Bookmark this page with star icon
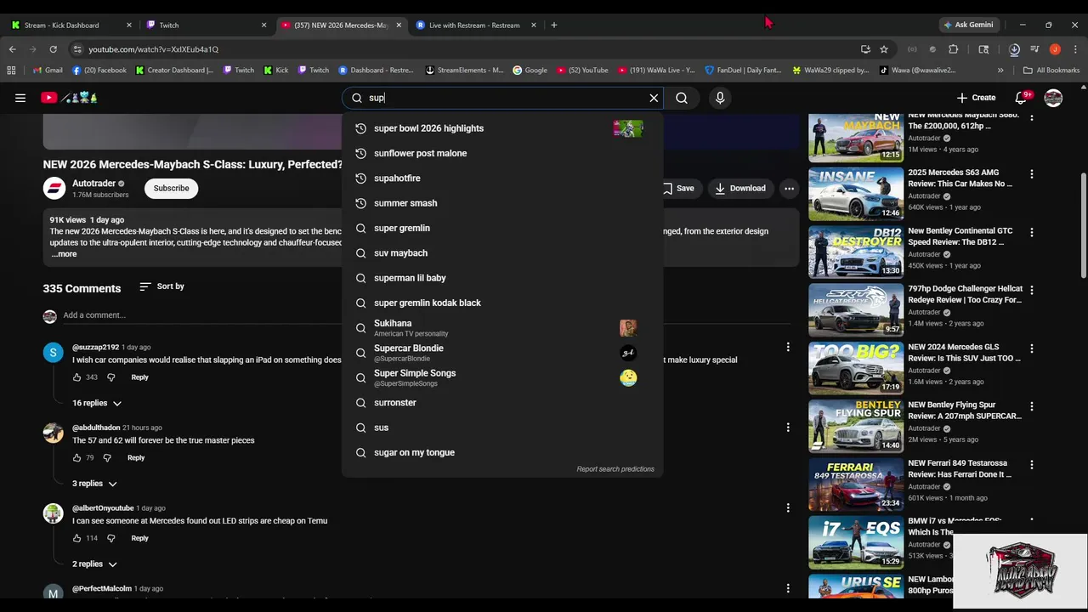Image resolution: width=1088 pixels, height=612 pixels. coord(884,49)
